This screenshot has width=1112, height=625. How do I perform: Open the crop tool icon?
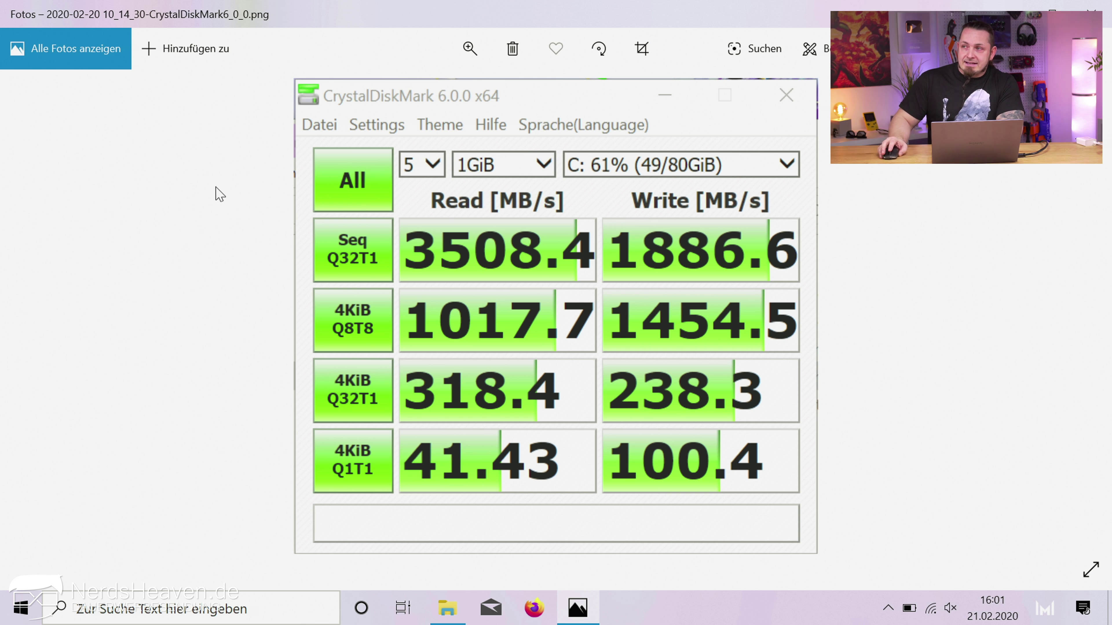641,48
